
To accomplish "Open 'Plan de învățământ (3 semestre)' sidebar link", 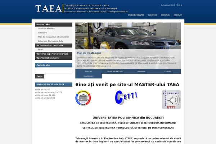I will 53,37.
